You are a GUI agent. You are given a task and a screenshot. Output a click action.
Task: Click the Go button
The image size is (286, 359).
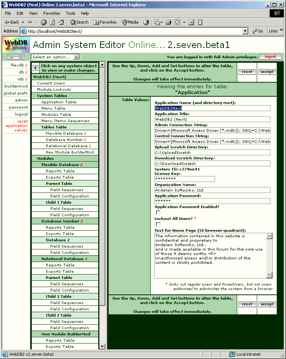coord(258,31)
